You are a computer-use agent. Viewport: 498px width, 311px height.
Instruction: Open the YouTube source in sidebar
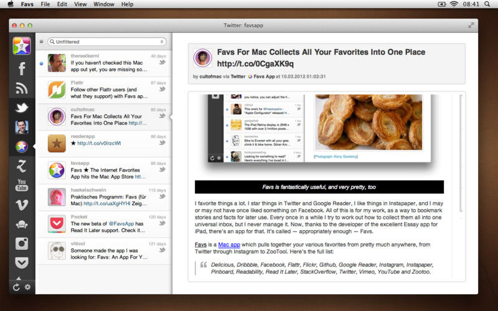pyautogui.click(x=22, y=185)
